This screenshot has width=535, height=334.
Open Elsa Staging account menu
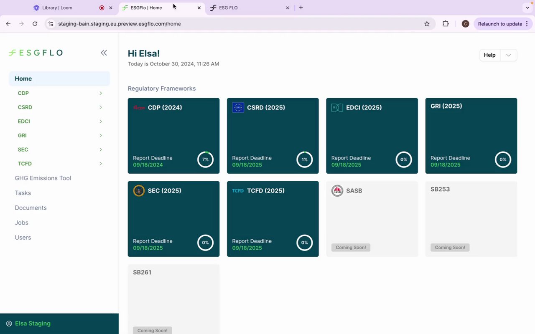point(59,324)
